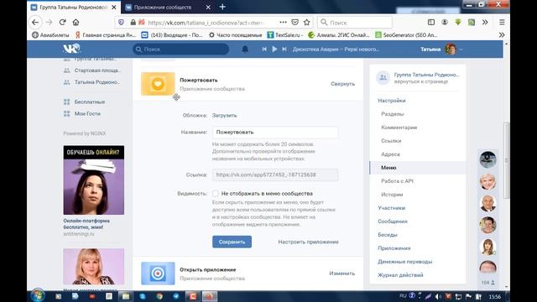Click the VK search field
537x302 pixels.
pyautogui.click(x=181, y=49)
